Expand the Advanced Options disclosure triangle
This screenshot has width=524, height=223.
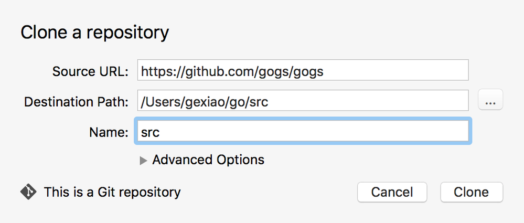143,161
